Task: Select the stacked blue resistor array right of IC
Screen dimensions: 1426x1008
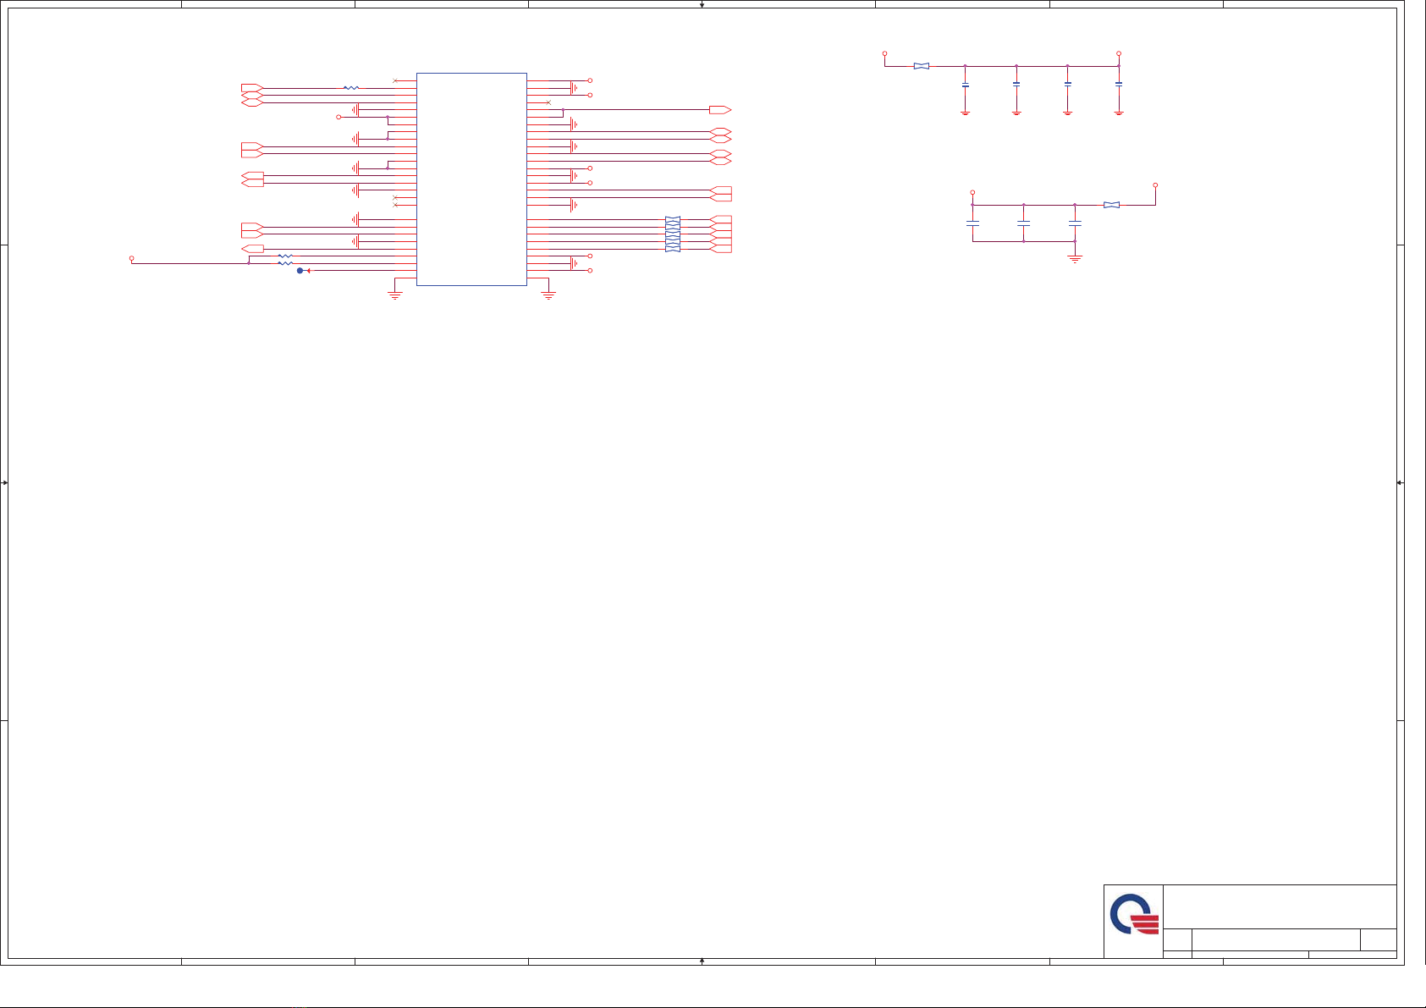Action: point(673,234)
